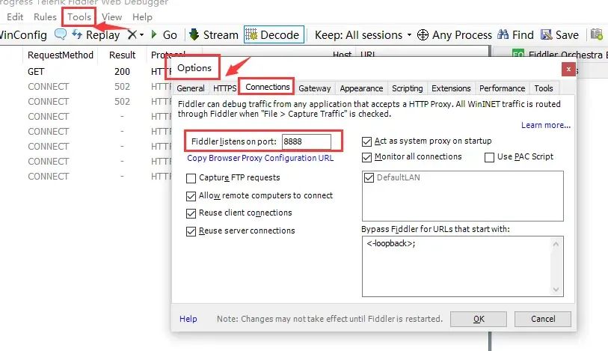The image size is (608, 351).
Task: Click the Any Process target icon
Action: pyautogui.click(x=423, y=34)
